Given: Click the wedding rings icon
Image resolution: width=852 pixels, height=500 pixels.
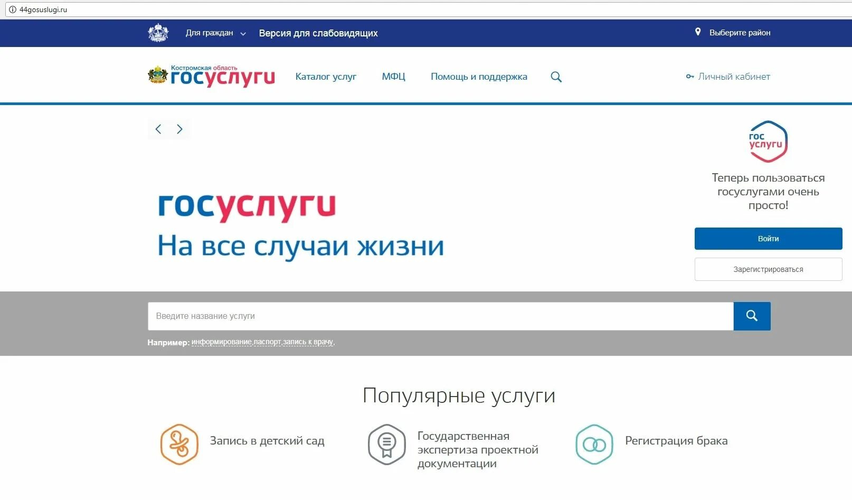Looking at the screenshot, I should point(594,445).
